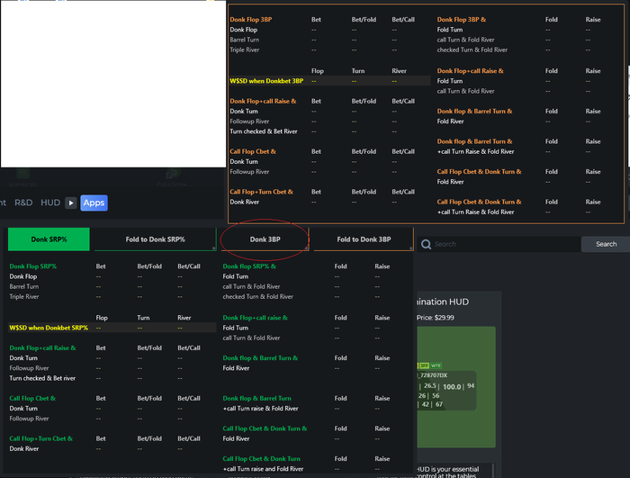Click 'checked Turn & Fold River' in 3BP panel

[x=472, y=50]
